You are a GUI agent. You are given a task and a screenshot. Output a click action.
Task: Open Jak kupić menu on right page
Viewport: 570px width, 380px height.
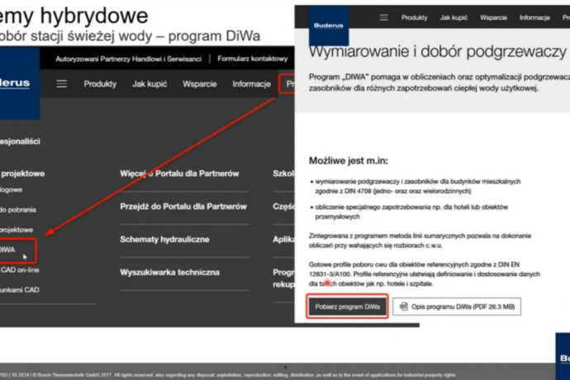[454, 17]
